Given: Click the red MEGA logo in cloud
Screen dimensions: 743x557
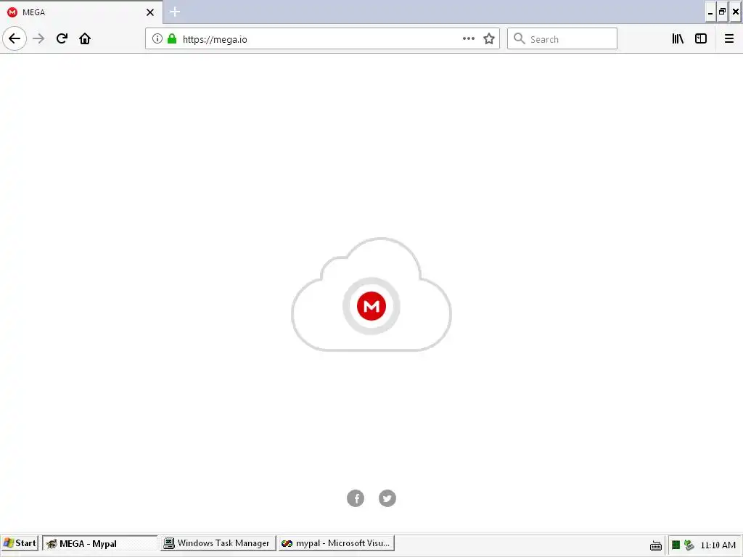Looking at the screenshot, I should point(371,306).
